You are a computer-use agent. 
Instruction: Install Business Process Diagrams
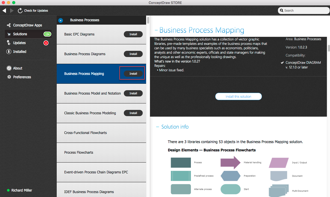[133, 54]
